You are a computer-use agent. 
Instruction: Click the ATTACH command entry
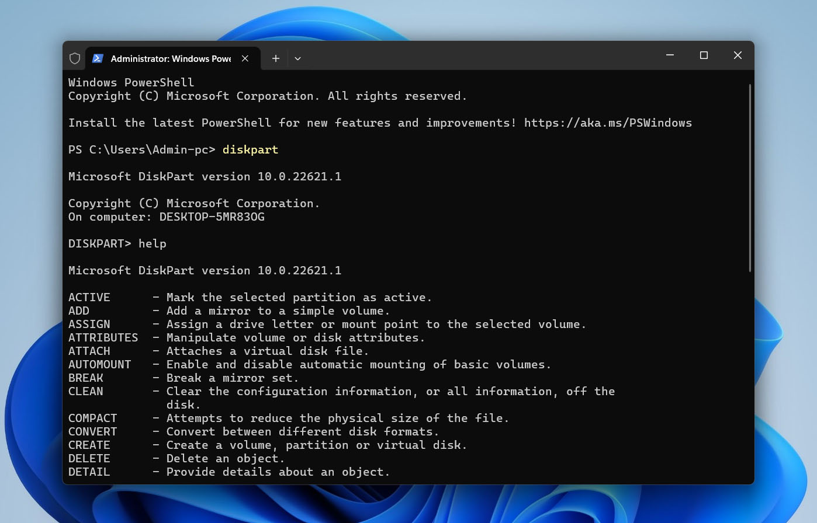[89, 351]
